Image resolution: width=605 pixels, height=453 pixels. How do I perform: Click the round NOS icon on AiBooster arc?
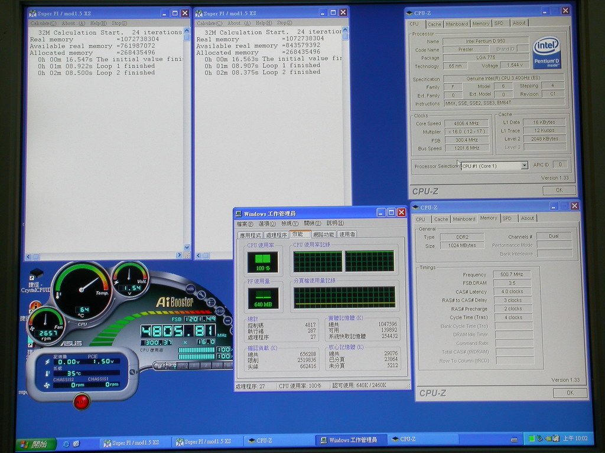[x=190, y=288]
